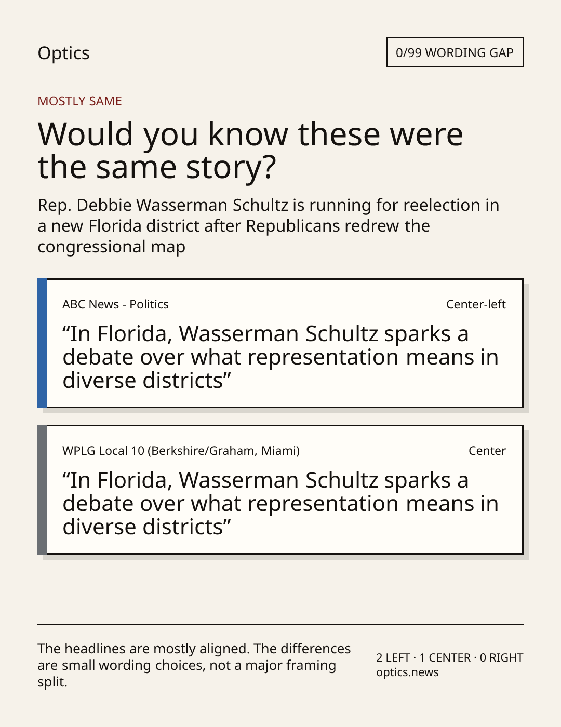This screenshot has width=561, height=727.
Task: Open the WPLG Local 10 headline card
Action: coord(280,490)
